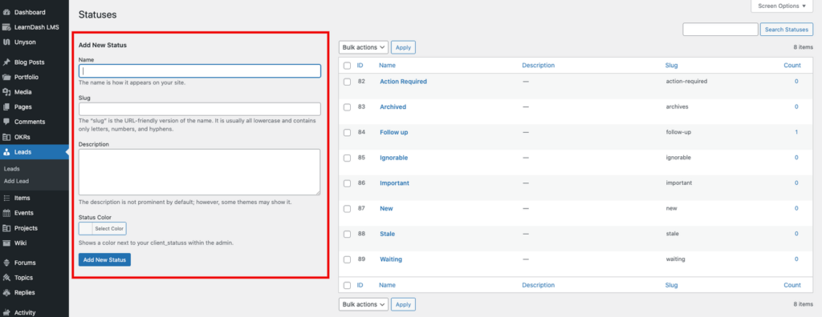Viewport: 822px width, 317px height.
Task: Sort by the Description column header
Action: (539, 66)
